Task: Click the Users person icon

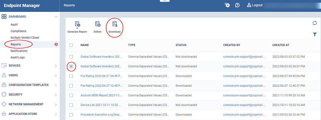Action: (x=4, y=75)
